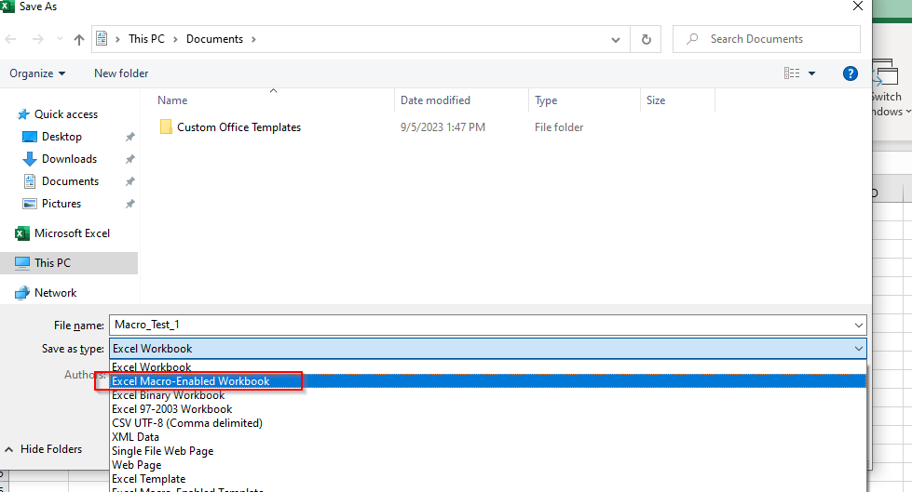Open the Custom Office Templates folder
Viewport: 912px width, 492px height.
[238, 127]
